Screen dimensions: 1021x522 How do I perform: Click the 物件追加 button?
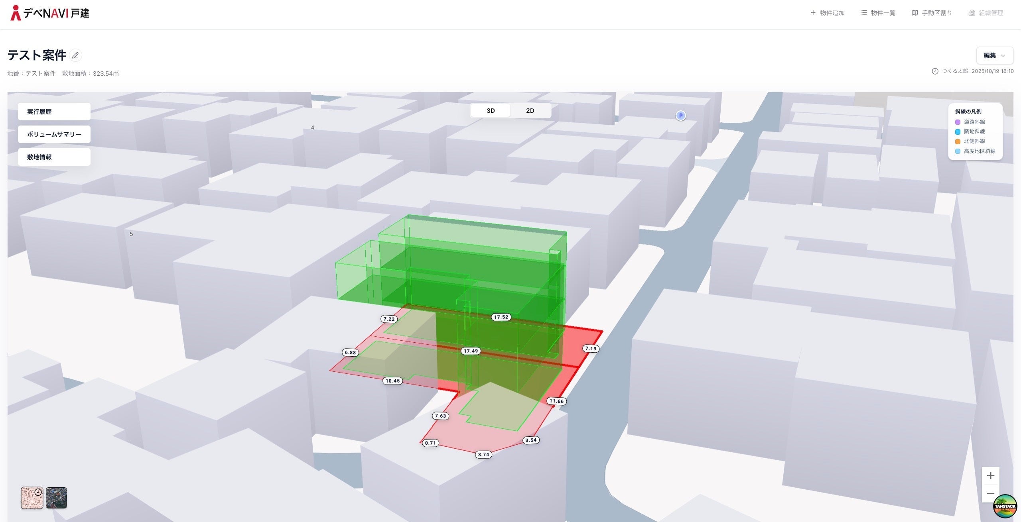point(828,13)
